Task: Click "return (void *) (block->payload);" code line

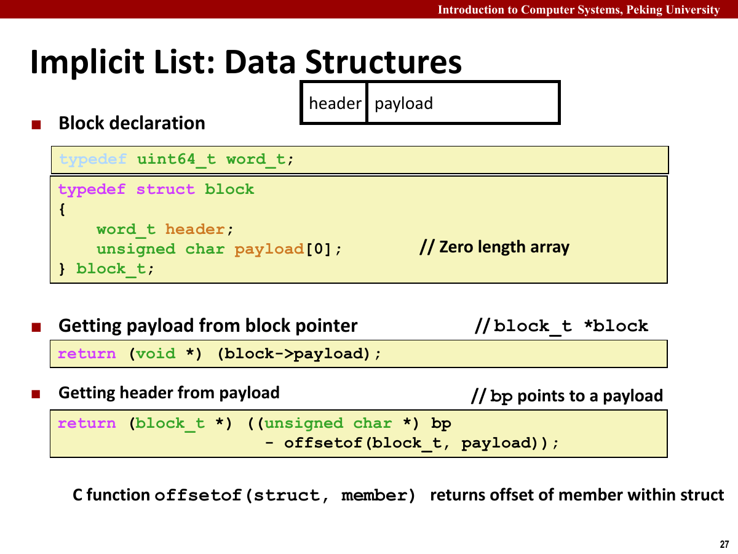Action: (x=220, y=354)
